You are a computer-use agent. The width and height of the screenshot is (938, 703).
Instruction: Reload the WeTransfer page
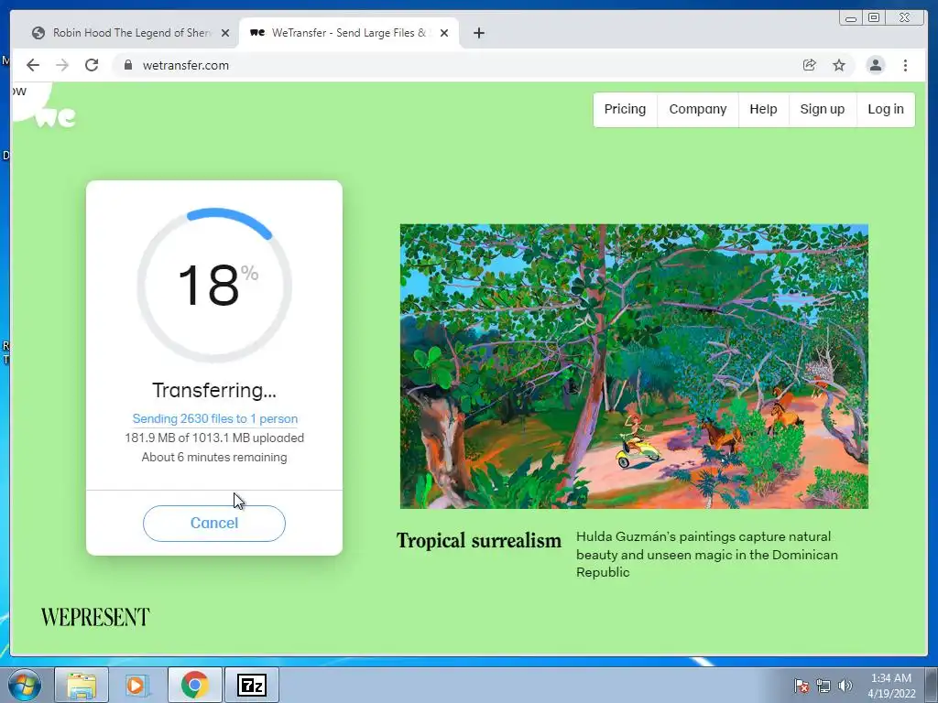click(92, 65)
